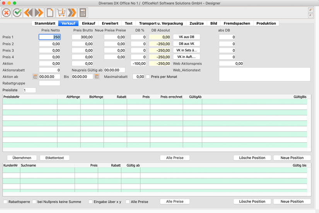Click the Rabattgruppe input field

pyautogui.click(x=49, y=83)
